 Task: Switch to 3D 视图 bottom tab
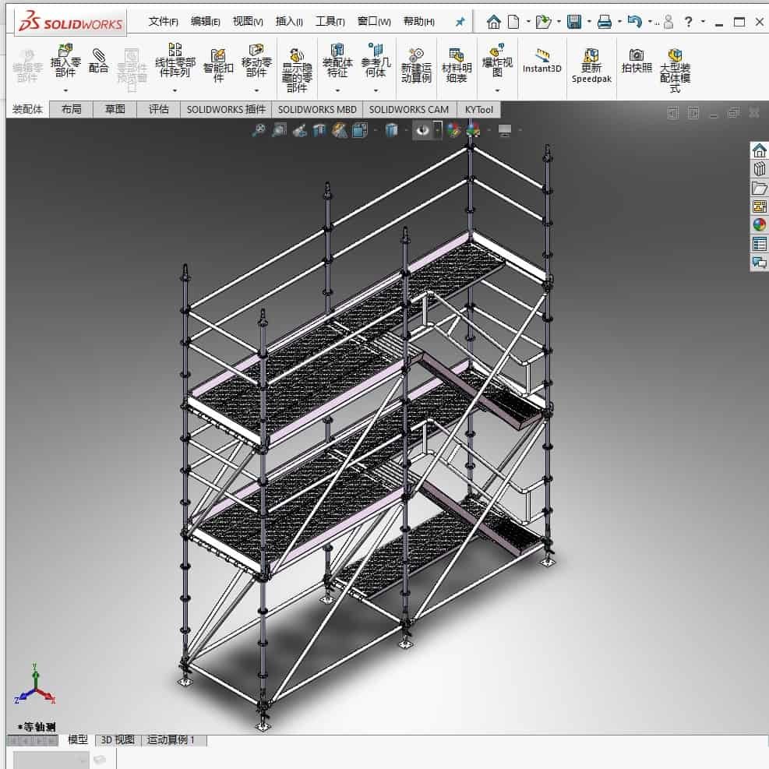point(118,739)
